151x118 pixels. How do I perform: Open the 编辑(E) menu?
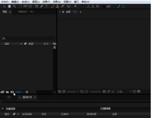click(15, 2)
